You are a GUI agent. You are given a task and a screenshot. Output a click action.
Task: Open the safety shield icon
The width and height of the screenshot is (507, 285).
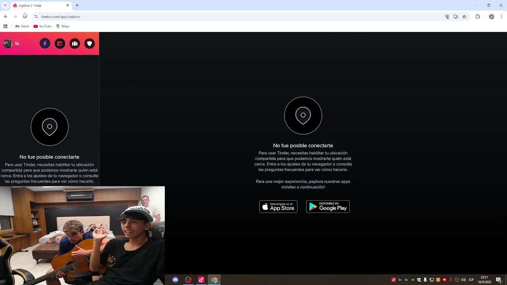click(x=90, y=44)
